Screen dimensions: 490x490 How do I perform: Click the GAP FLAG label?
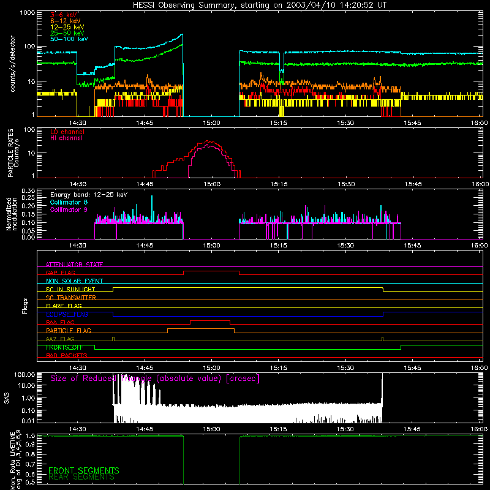[x=60, y=273]
